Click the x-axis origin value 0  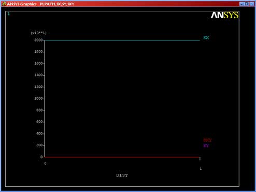pos(45,163)
